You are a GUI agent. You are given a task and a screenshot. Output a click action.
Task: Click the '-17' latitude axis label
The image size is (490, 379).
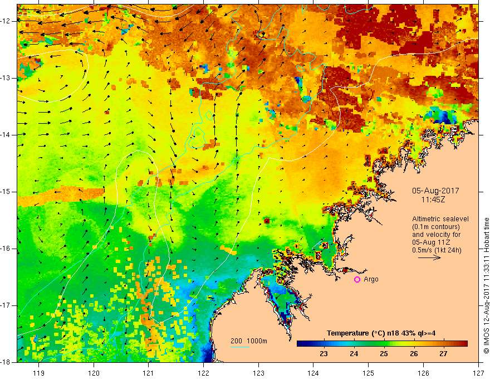pos(6,305)
